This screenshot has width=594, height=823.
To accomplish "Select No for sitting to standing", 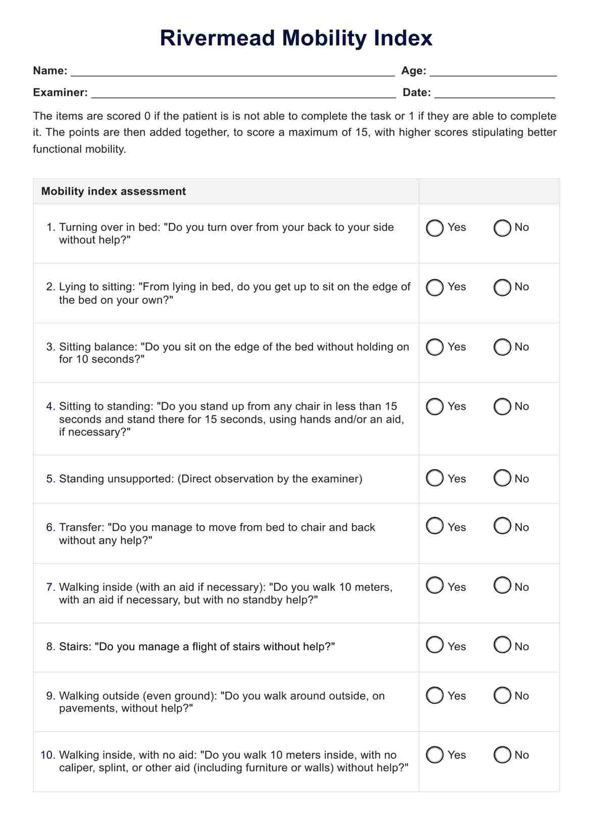I will 502,406.
